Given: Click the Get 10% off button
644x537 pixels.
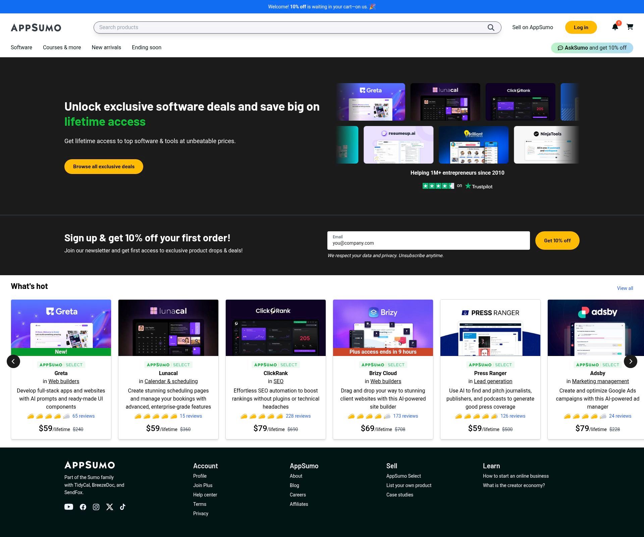Looking at the screenshot, I should tap(557, 240).
